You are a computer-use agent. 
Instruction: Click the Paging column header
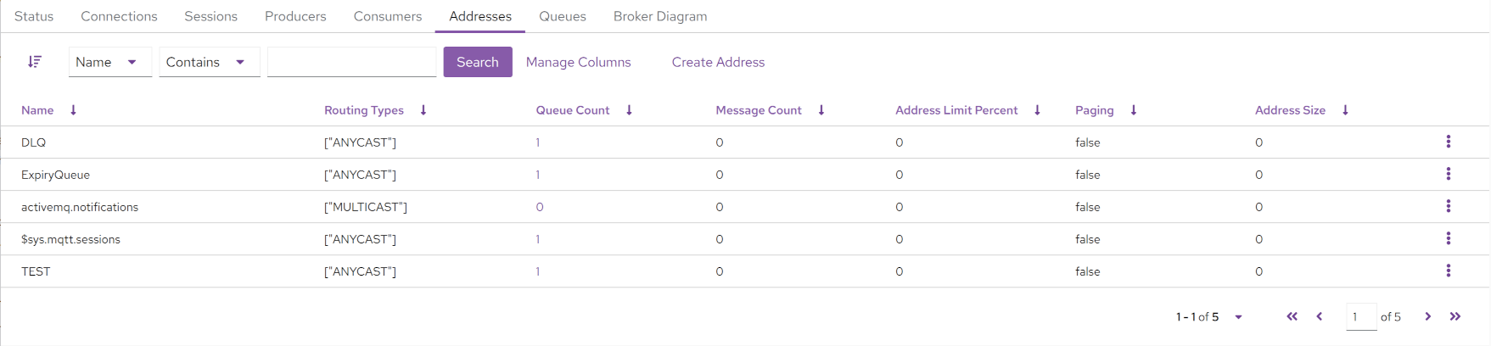pos(1095,110)
